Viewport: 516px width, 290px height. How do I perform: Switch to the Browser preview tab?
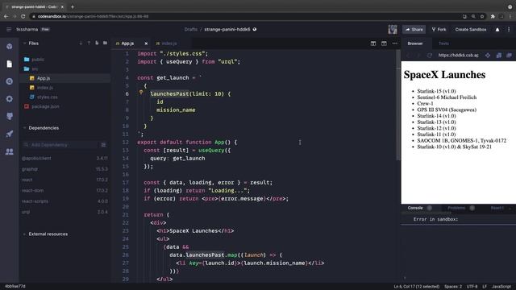point(415,43)
